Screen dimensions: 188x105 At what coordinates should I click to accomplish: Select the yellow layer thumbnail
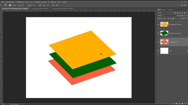coord(164,24)
